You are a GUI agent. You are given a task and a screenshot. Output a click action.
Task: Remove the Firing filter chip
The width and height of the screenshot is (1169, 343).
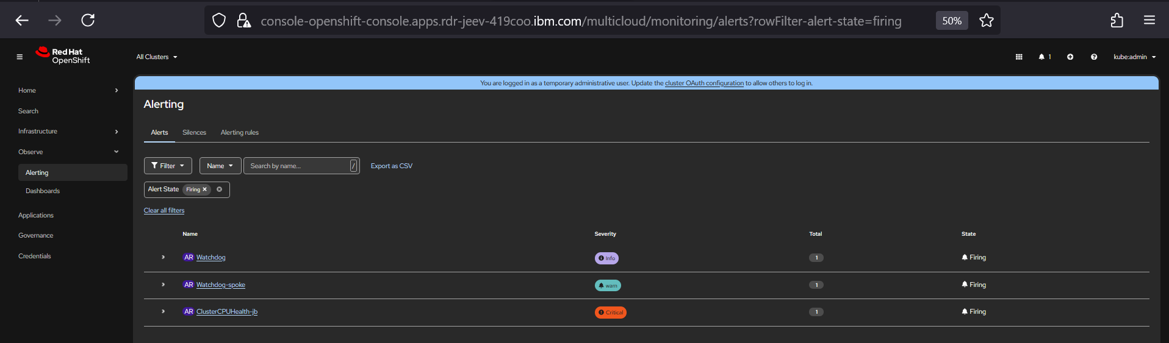click(205, 189)
